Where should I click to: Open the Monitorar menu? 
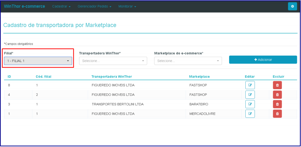tap(127, 6)
